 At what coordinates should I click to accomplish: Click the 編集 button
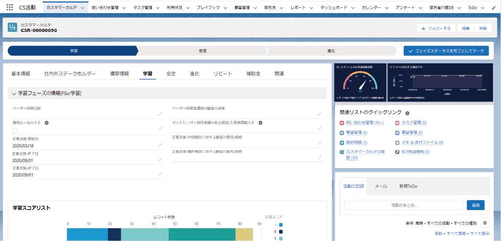(466, 28)
